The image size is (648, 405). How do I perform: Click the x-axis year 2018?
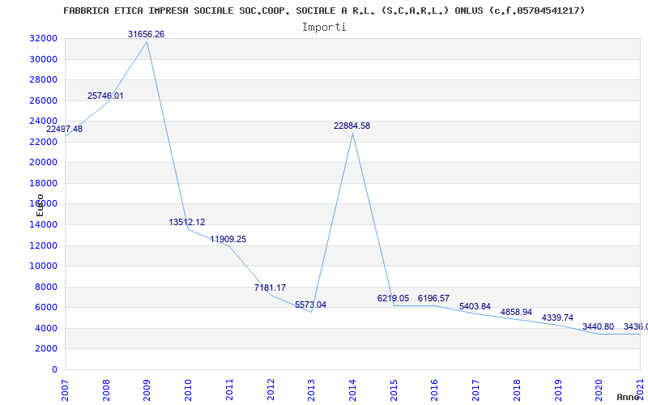click(x=517, y=390)
